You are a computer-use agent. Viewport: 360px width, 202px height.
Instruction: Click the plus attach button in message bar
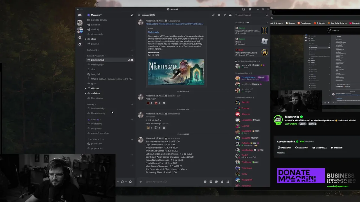141,182
